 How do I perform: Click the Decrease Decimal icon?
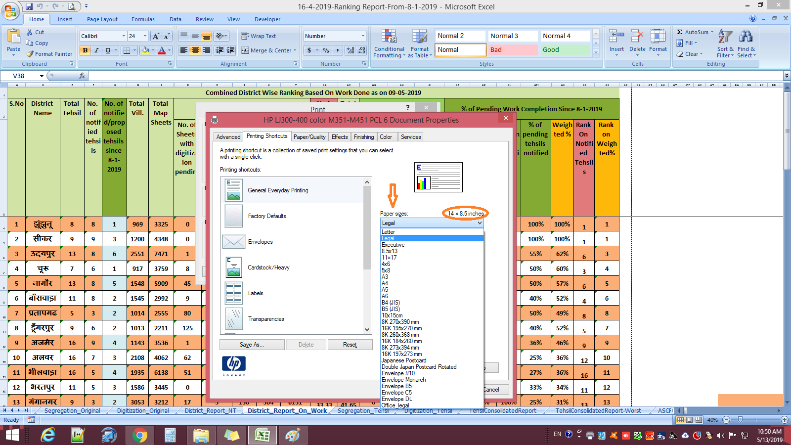[x=361, y=50]
